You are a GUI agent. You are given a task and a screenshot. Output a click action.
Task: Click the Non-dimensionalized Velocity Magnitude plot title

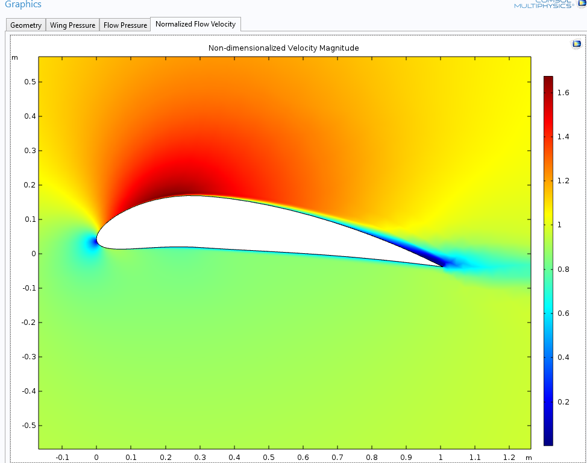click(283, 48)
